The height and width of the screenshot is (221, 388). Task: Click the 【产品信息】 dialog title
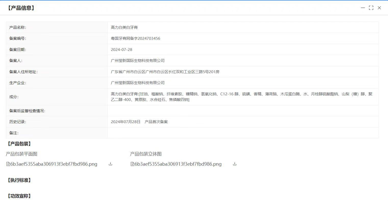pyautogui.click(x=21, y=8)
